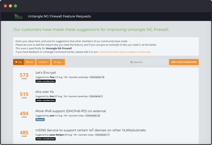212x145 pixels.
Task: Click the search magnifier icon
Action: click(x=132, y=62)
